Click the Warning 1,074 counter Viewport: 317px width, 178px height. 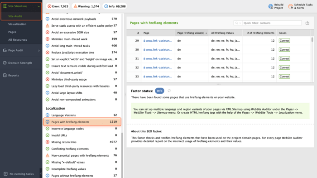(86, 6)
